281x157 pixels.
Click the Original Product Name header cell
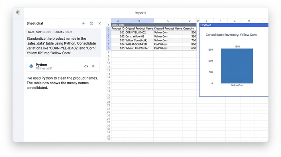pos(139,29)
